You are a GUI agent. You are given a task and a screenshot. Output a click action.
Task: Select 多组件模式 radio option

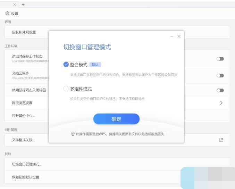[x=66, y=89]
